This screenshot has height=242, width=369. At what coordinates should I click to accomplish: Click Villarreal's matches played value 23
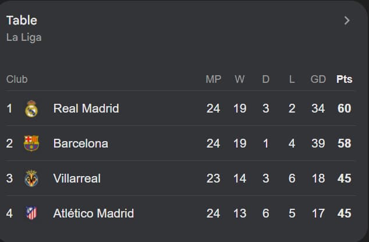click(x=214, y=178)
